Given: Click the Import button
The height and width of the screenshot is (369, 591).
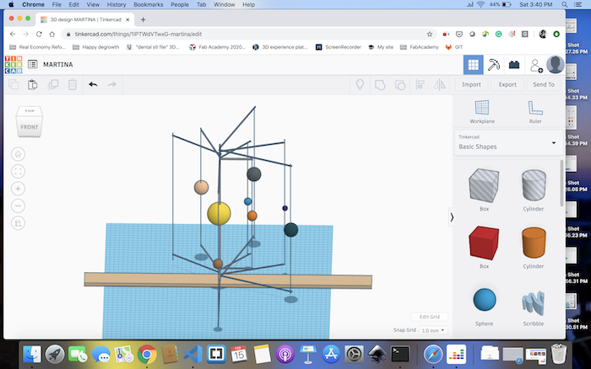Looking at the screenshot, I should pos(471,84).
